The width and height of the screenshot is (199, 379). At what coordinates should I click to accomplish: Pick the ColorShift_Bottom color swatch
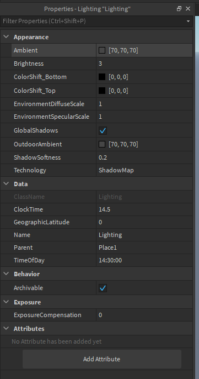click(x=102, y=77)
